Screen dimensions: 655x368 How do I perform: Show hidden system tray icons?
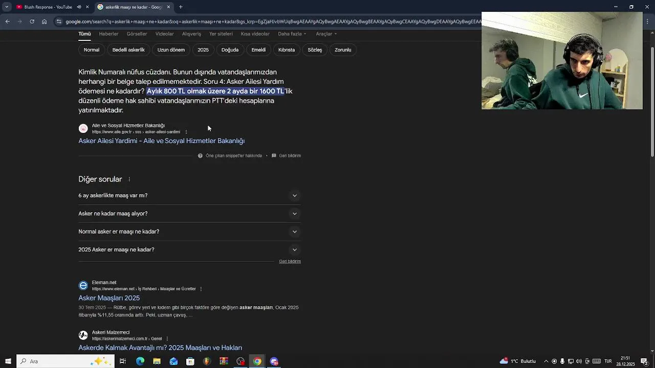click(x=546, y=361)
